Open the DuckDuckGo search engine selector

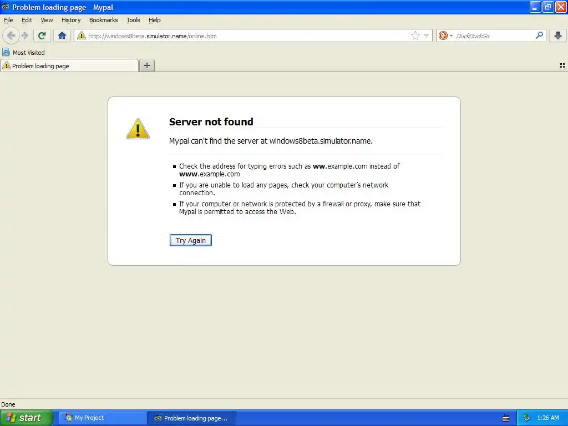(445, 35)
